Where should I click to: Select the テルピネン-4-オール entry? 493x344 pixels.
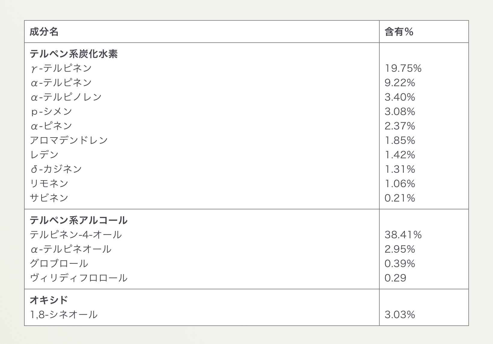pyautogui.click(x=76, y=235)
